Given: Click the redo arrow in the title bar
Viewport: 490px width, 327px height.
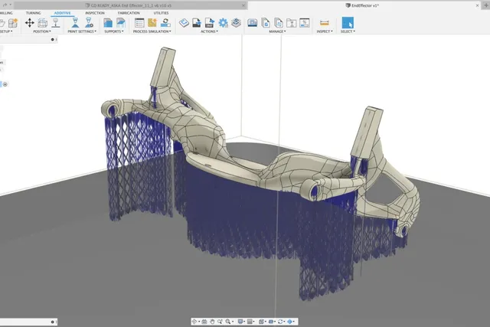Looking at the screenshot, I should (5, 5).
